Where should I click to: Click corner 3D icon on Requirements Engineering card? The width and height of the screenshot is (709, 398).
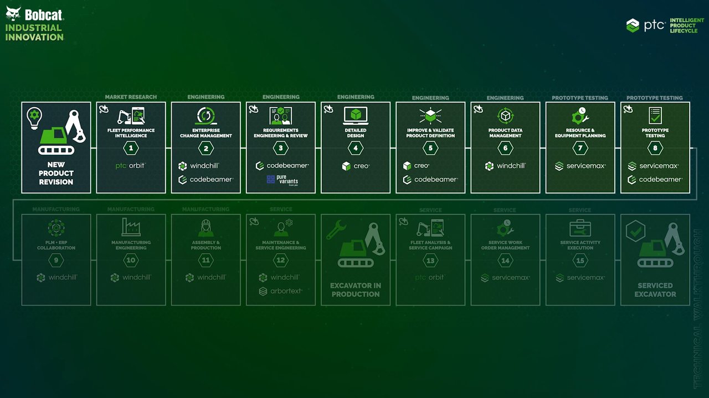tap(254, 109)
